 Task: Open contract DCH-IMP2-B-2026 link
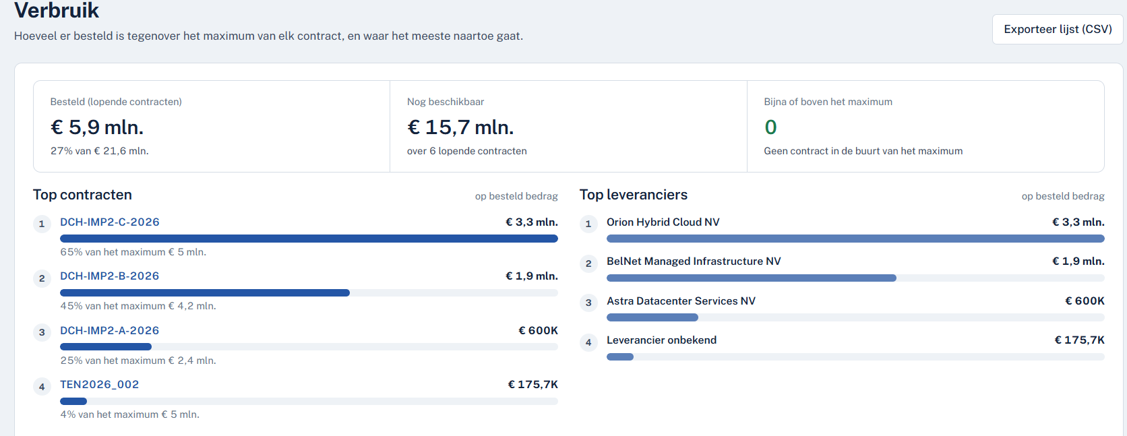[x=110, y=276]
